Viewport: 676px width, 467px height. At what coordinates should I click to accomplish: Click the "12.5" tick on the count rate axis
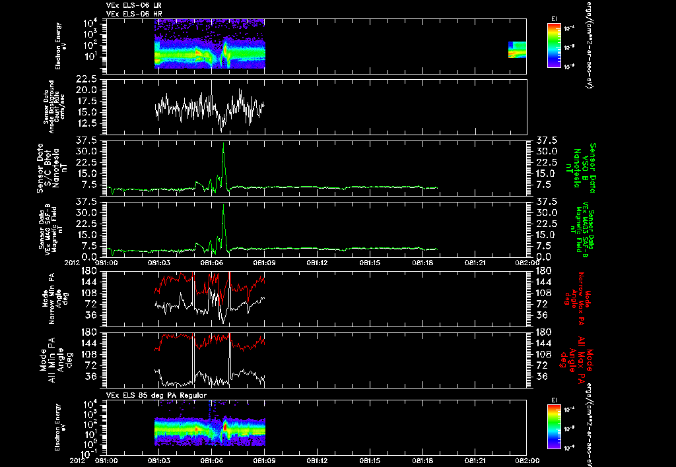87,123
